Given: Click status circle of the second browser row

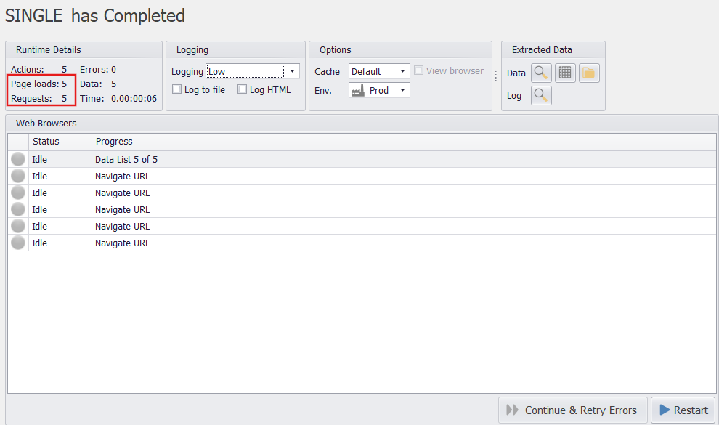Looking at the screenshot, I should [18, 177].
